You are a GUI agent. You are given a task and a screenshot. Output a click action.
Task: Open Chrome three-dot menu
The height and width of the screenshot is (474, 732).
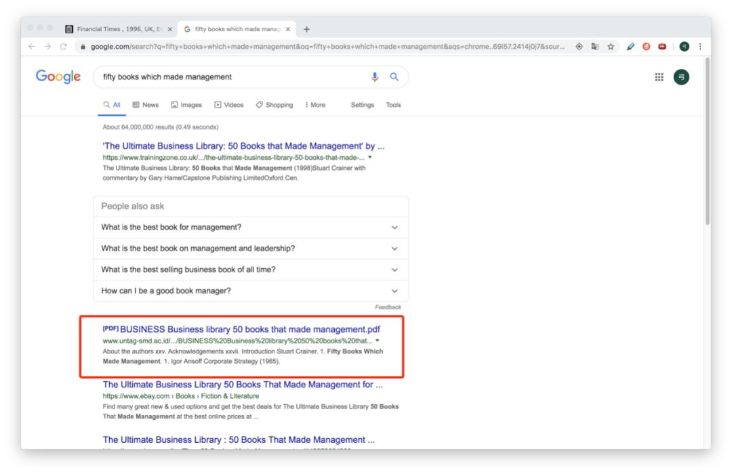click(699, 47)
